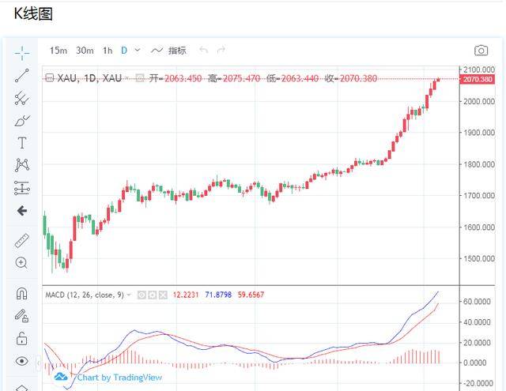Switch to 15m timeframe

point(59,51)
